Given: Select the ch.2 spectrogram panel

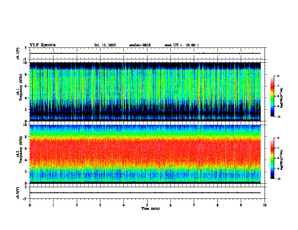Looking at the screenshot, I should click(145, 154).
